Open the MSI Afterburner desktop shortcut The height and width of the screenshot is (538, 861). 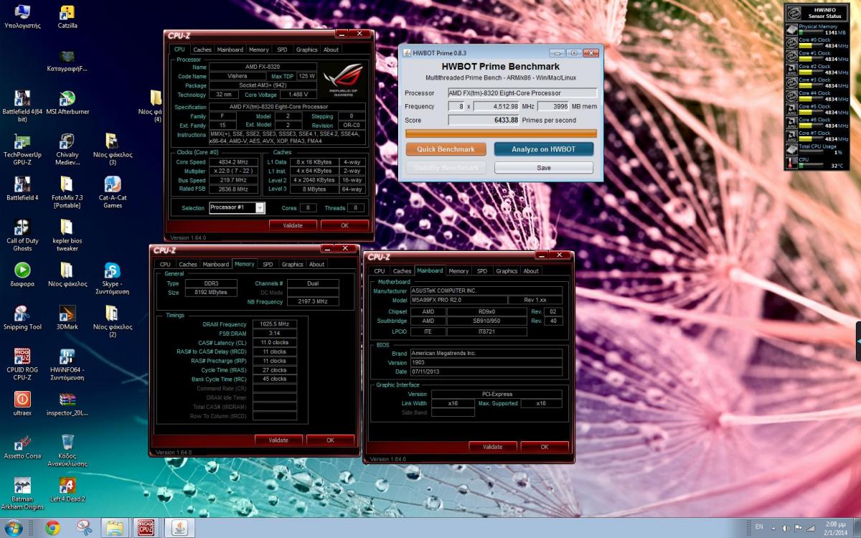[x=67, y=103]
